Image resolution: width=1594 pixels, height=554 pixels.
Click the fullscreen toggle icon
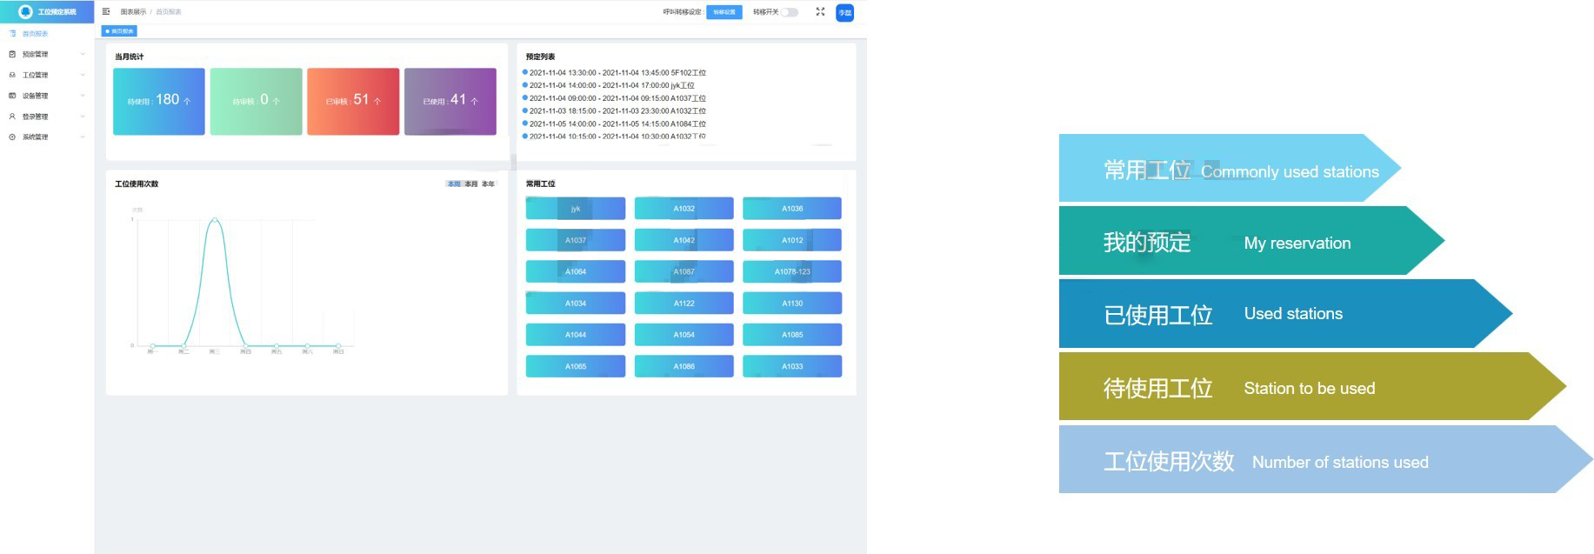coord(820,12)
